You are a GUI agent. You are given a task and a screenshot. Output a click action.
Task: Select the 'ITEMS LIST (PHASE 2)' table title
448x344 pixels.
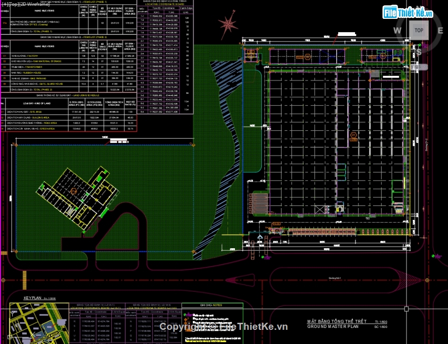point(95,37)
